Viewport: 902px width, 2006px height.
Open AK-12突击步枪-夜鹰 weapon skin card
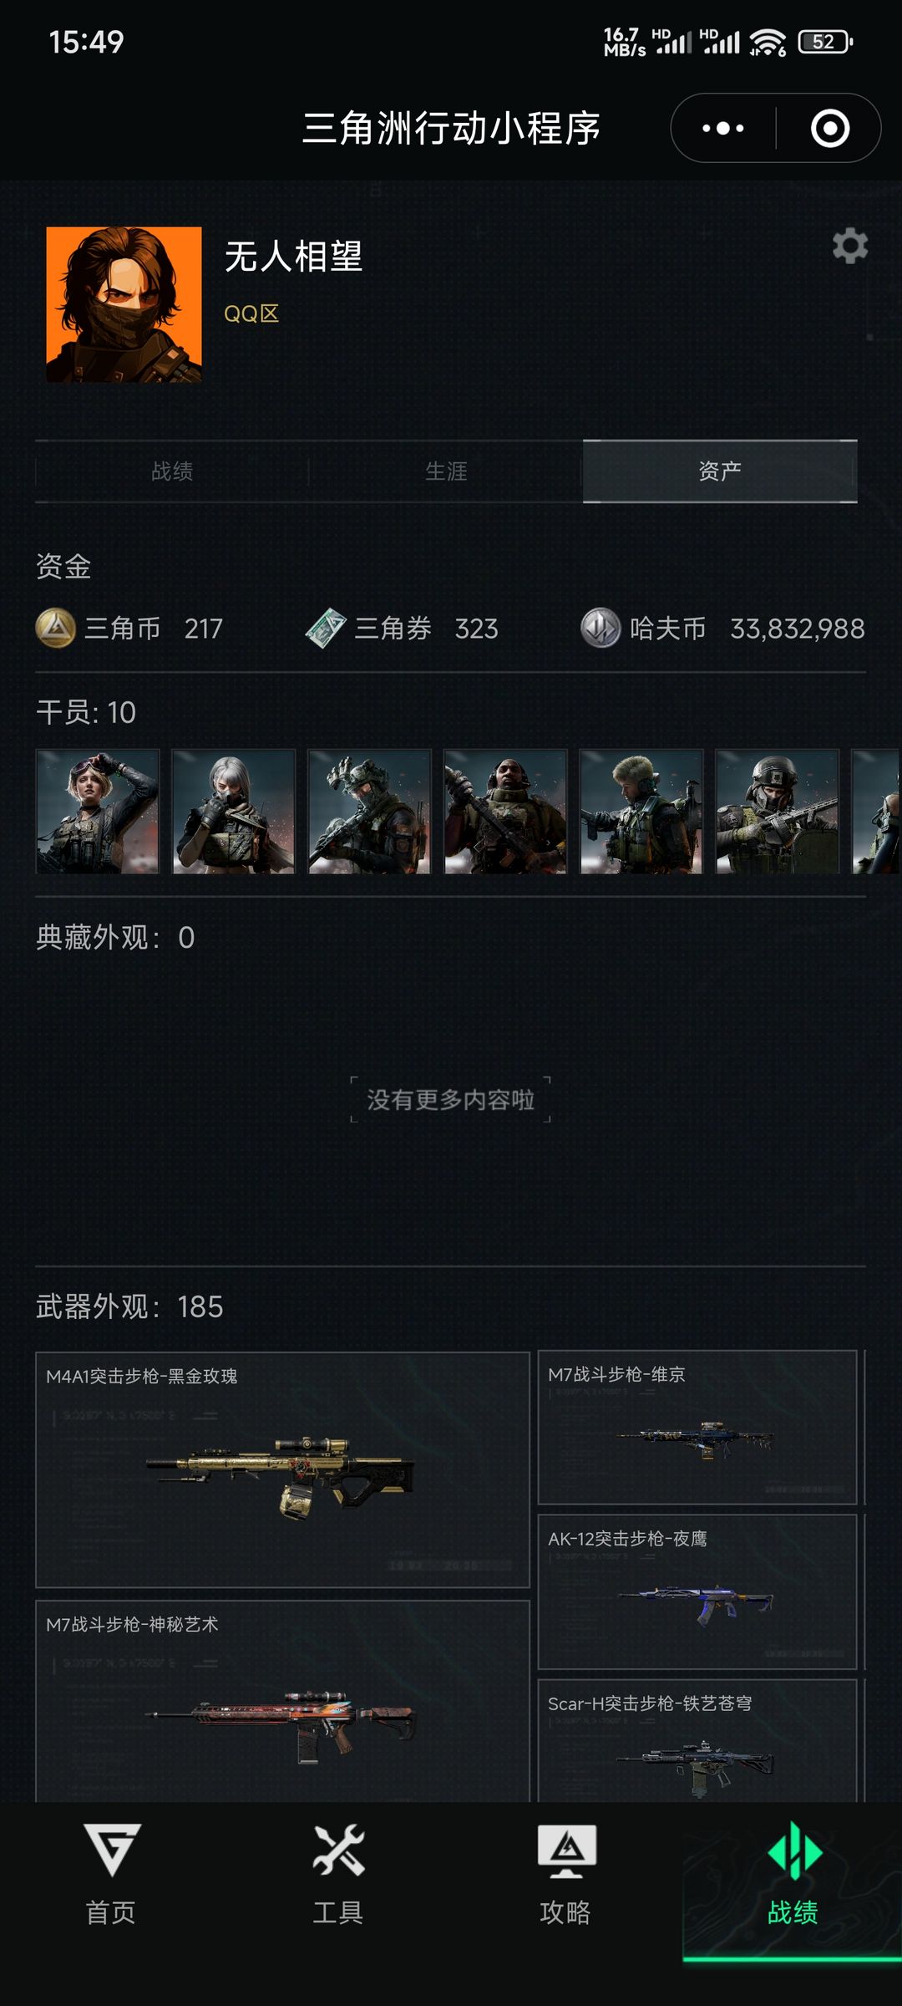click(x=697, y=1592)
